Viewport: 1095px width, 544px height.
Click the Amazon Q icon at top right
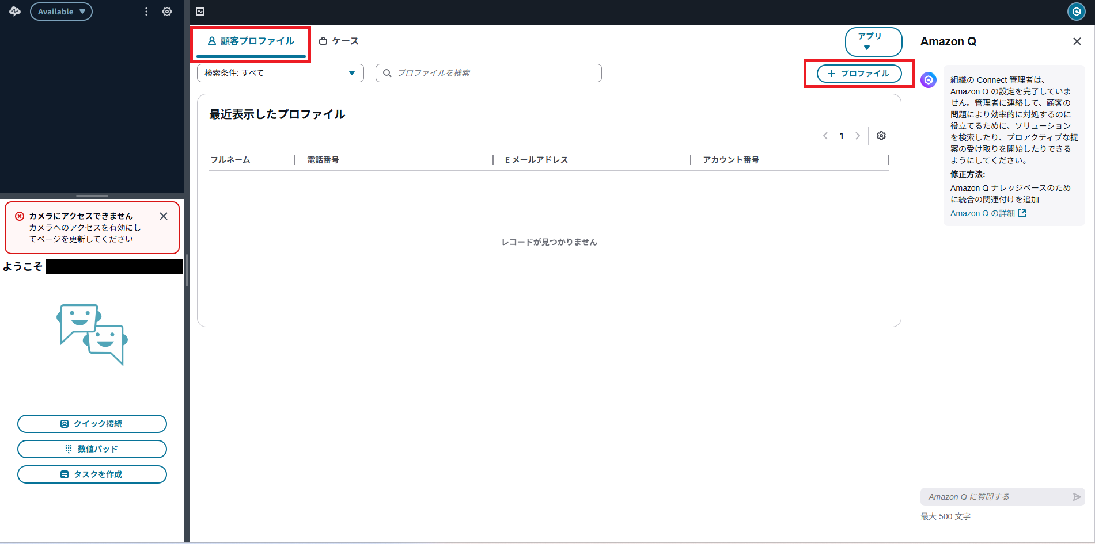point(1076,12)
